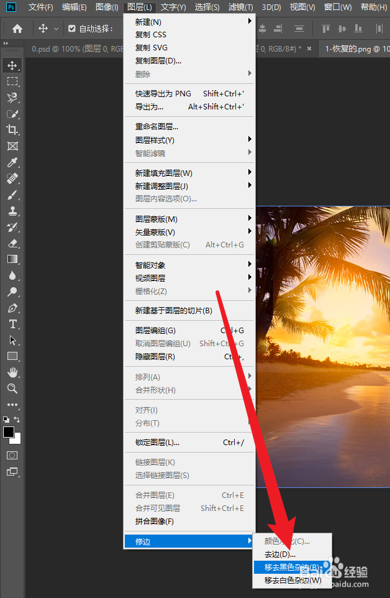The image size is (390, 598).
Task: Select the Rectangular Marquee tool
Action: click(x=12, y=81)
